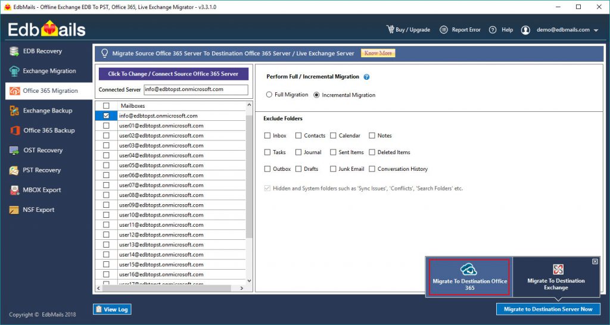The image size is (610, 325).
Task: Open Exchange Backup section
Action: pyautogui.click(x=48, y=111)
